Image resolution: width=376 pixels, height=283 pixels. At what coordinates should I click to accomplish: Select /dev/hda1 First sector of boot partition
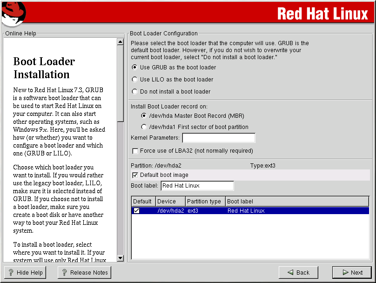point(144,127)
